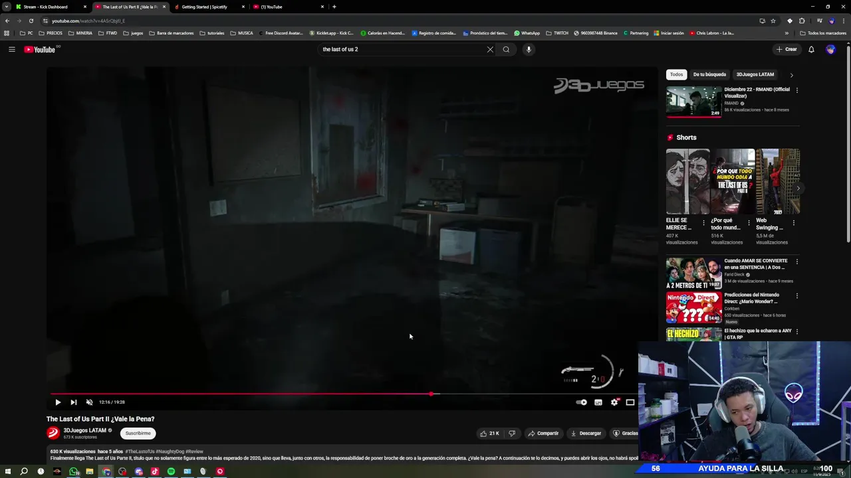Open the WhatsApp bookmark

click(527, 33)
